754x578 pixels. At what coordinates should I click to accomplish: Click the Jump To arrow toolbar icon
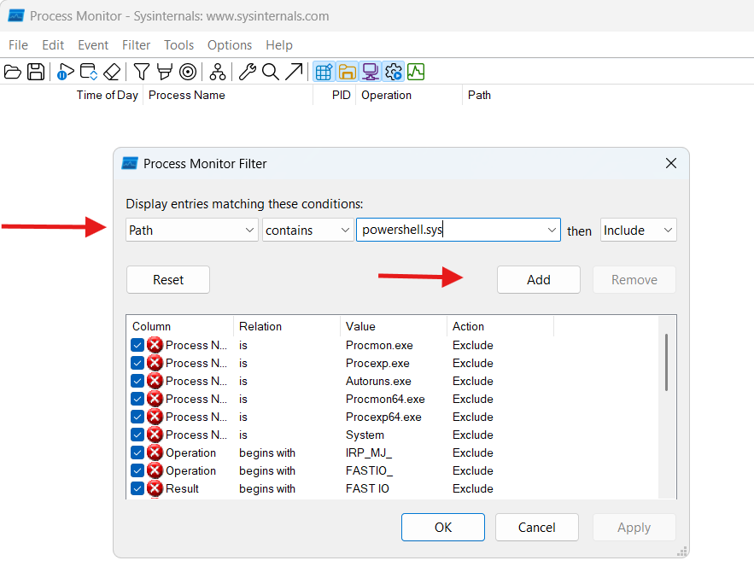(x=294, y=72)
